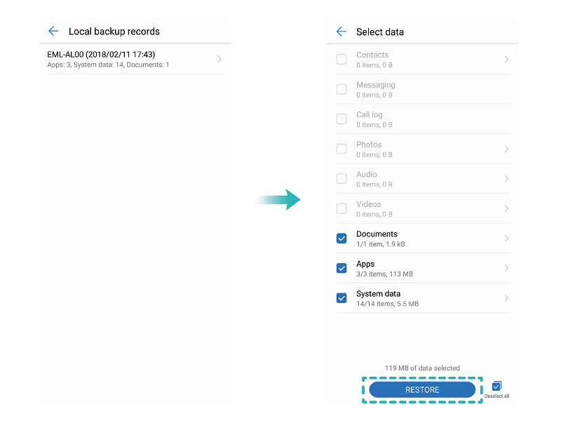
Task: Select the Call log checkbox
Action: point(342,119)
